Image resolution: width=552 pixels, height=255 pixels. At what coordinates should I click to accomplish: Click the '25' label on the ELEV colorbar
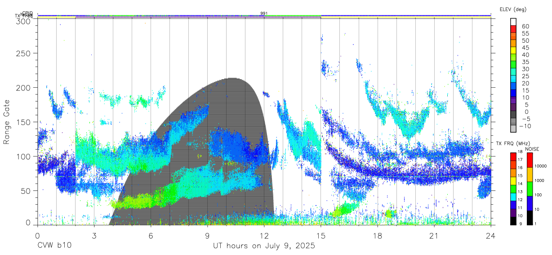(525, 76)
